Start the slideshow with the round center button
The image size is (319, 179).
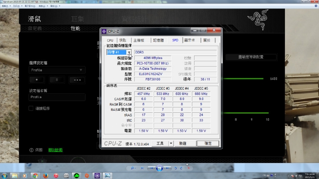pyautogui.click(x=159, y=168)
